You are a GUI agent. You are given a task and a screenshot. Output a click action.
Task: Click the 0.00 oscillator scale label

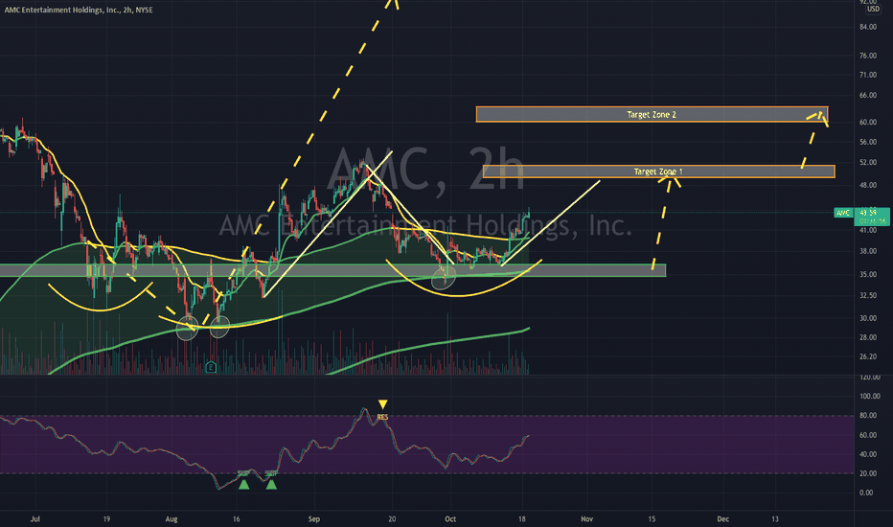point(866,493)
